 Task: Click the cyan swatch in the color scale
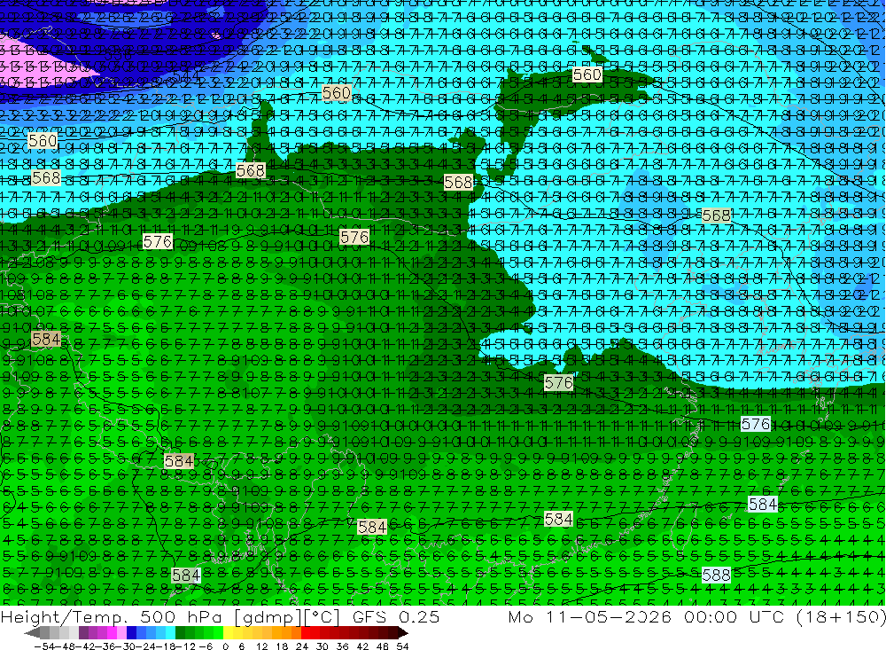coord(170,632)
